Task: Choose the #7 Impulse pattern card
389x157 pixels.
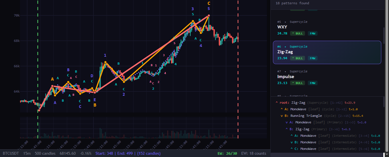Action: [327, 77]
